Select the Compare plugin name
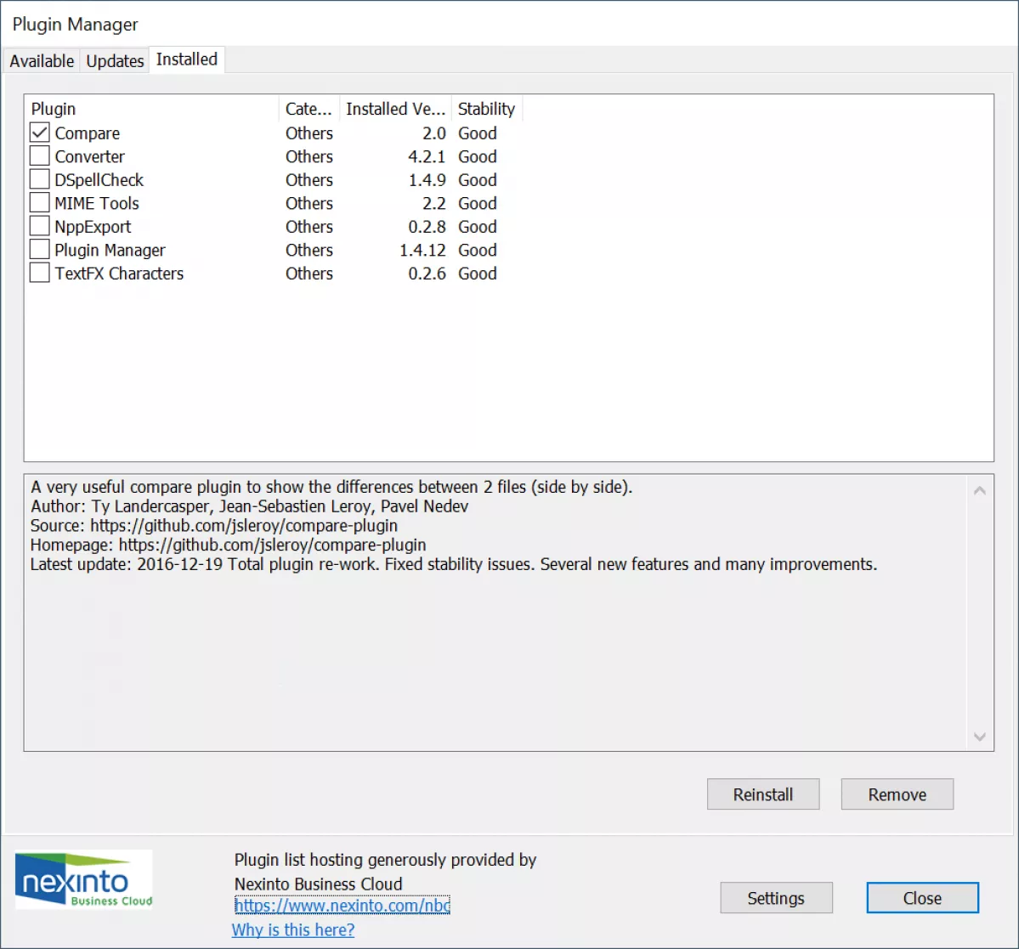This screenshot has width=1019, height=949. pyautogui.click(x=87, y=133)
